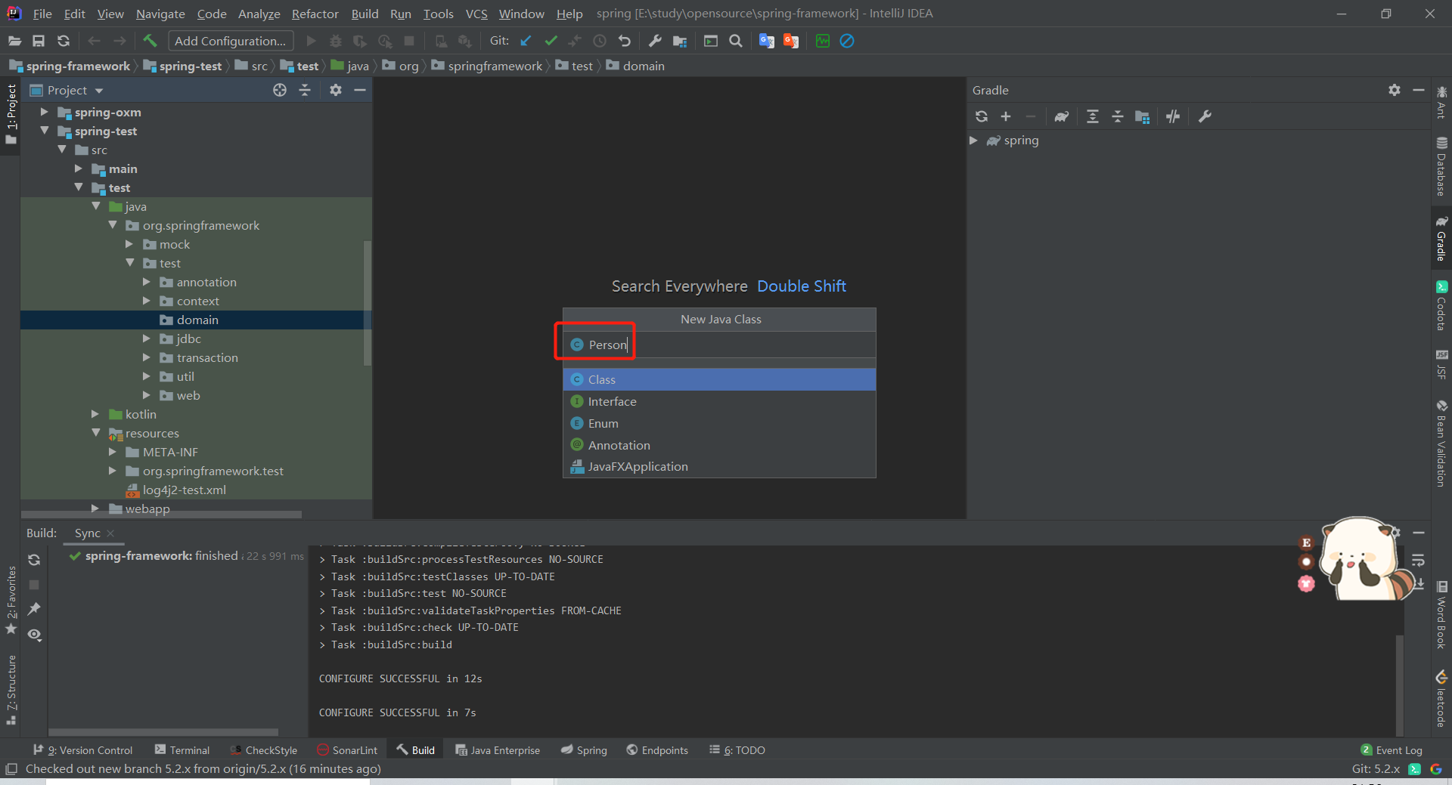Click Git: 5.2.x branch in status bar
1452x785 pixels.
click(x=1376, y=768)
